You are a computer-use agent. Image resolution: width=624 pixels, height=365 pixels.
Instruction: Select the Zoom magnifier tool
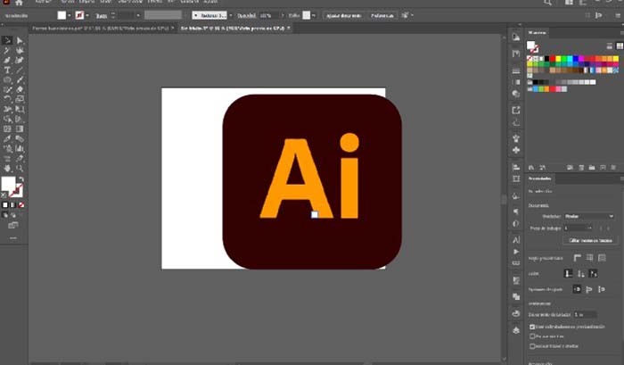click(20, 168)
